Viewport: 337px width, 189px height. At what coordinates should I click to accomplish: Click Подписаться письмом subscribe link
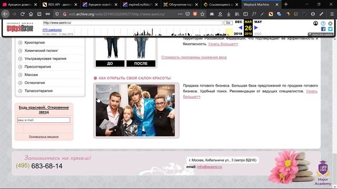(x=44, y=136)
